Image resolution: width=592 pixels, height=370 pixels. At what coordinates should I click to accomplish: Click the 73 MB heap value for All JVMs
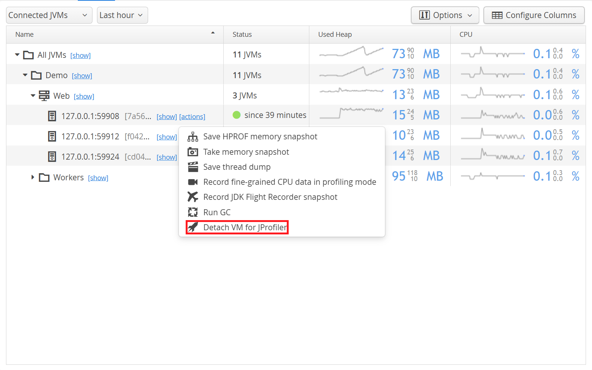pyautogui.click(x=416, y=54)
